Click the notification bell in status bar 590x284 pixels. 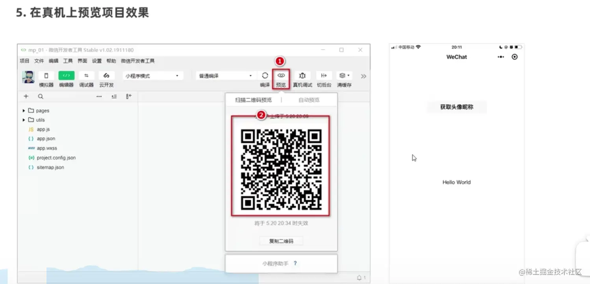[359, 278]
